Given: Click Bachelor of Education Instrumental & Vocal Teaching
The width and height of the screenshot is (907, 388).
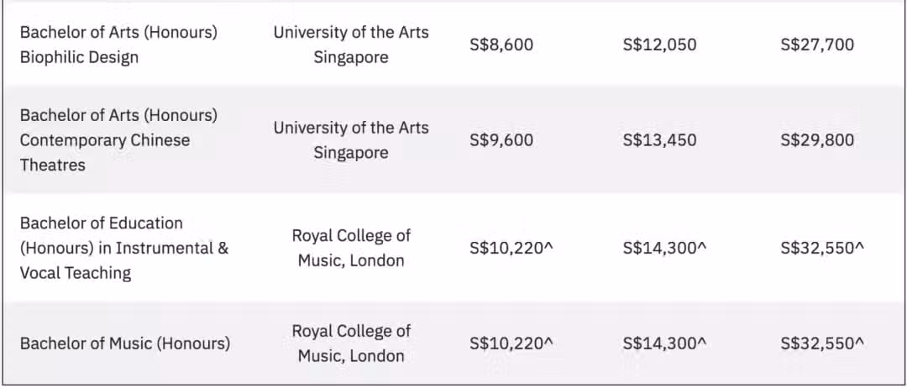Looking at the screenshot, I should click(124, 248).
